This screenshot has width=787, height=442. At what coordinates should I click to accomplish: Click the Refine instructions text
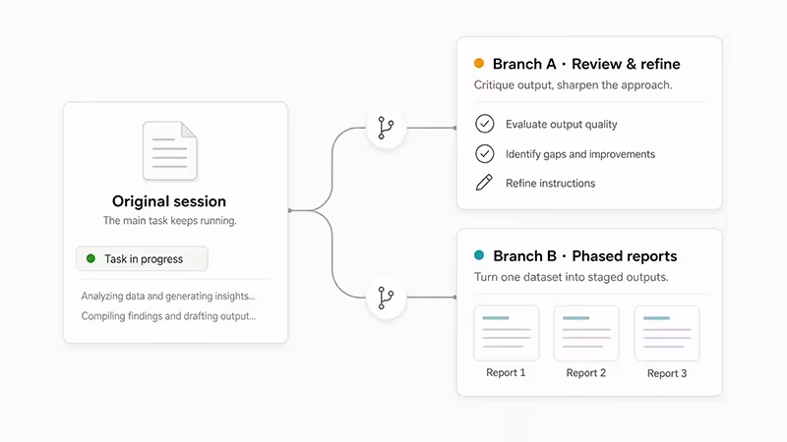pyautogui.click(x=550, y=184)
